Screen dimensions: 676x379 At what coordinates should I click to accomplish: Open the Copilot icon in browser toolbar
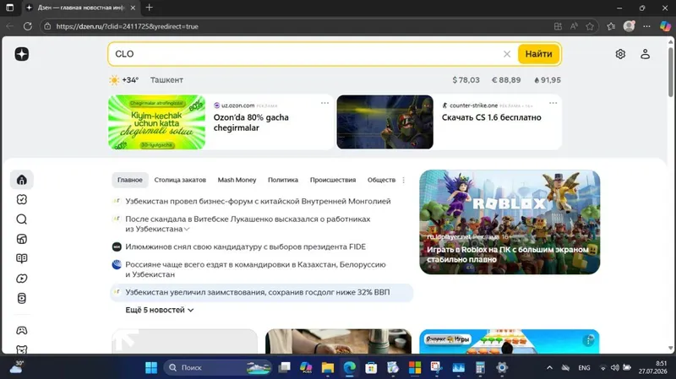(x=665, y=26)
